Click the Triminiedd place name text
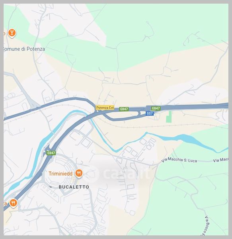Image resolution: width=232 pixels, height=239 pixels. [x=60, y=174]
